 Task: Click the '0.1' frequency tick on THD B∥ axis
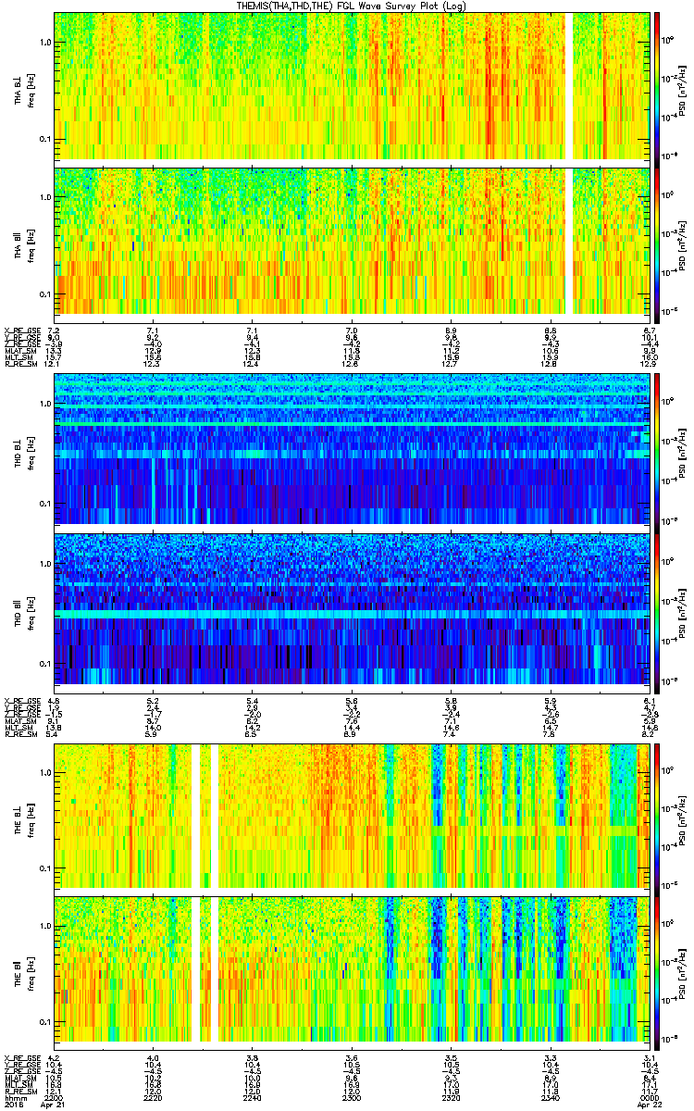click(43, 664)
